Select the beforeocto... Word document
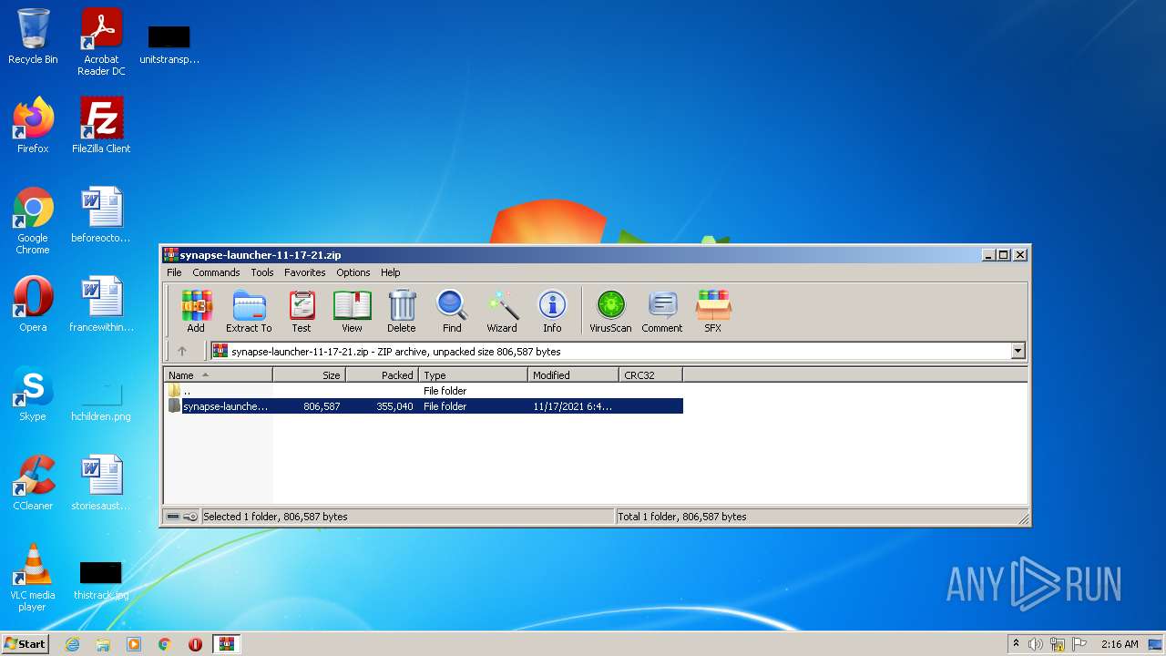This screenshot has height=656, width=1166. (x=101, y=215)
